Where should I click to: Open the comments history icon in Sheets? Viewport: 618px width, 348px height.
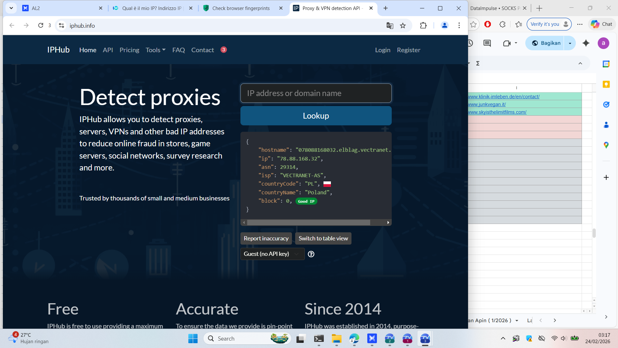pos(487,43)
